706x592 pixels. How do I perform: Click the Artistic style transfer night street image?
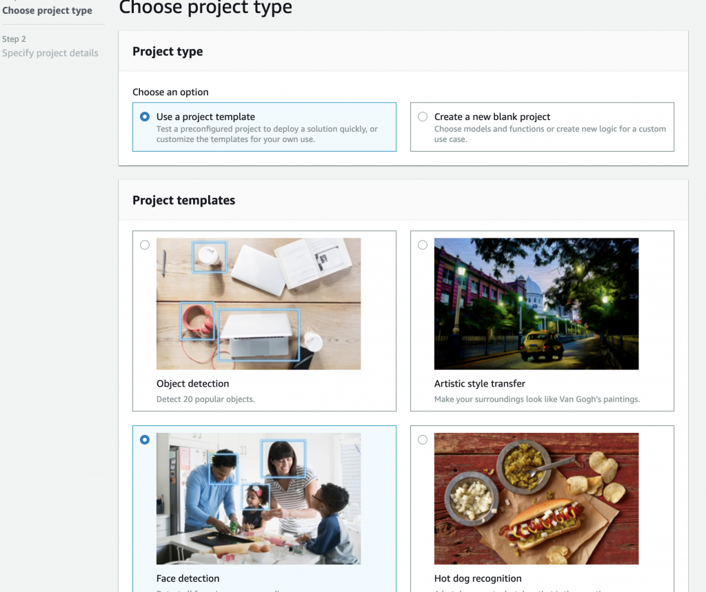536,304
